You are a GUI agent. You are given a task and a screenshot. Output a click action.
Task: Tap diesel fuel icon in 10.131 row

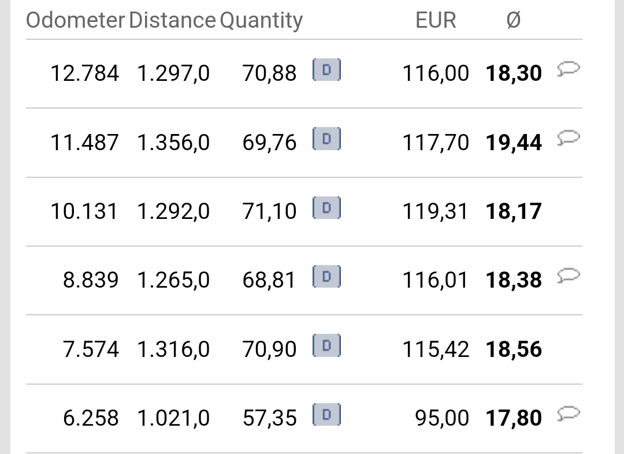click(x=326, y=207)
